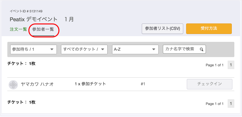The width and height of the screenshot is (242, 117).
Task: Check in ヤマカワ ハナオ with チェックイン
Action: click(x=209, y=84)
